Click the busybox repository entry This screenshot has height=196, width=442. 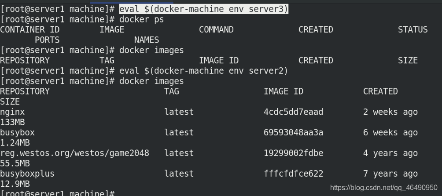(x=17, y=133)
